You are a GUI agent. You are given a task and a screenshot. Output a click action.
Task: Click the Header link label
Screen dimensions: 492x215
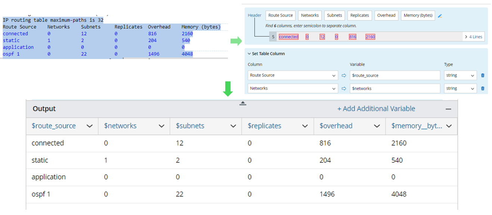pyautogui.click(x=254, y=15)
